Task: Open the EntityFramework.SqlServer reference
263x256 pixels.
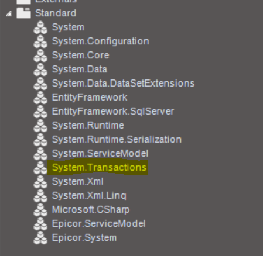Action: click(113, 112)
